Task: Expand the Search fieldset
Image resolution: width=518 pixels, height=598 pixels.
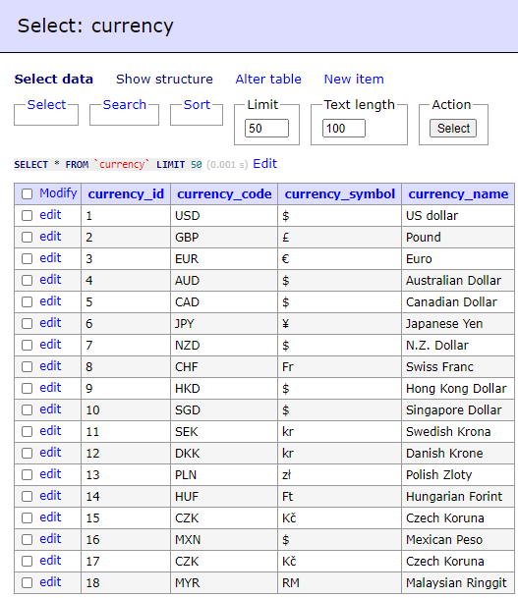Action: coord(125,104)
